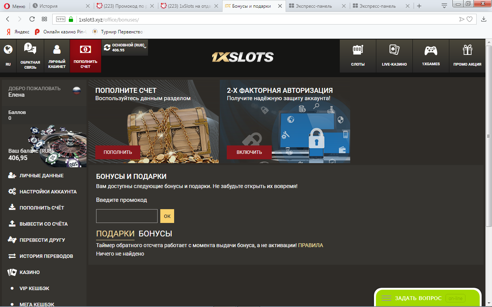Image resolution: width=492 pixels, height=307 pixels.
Task: Switch to the Бонусы tab
Action: coord(155,234)
